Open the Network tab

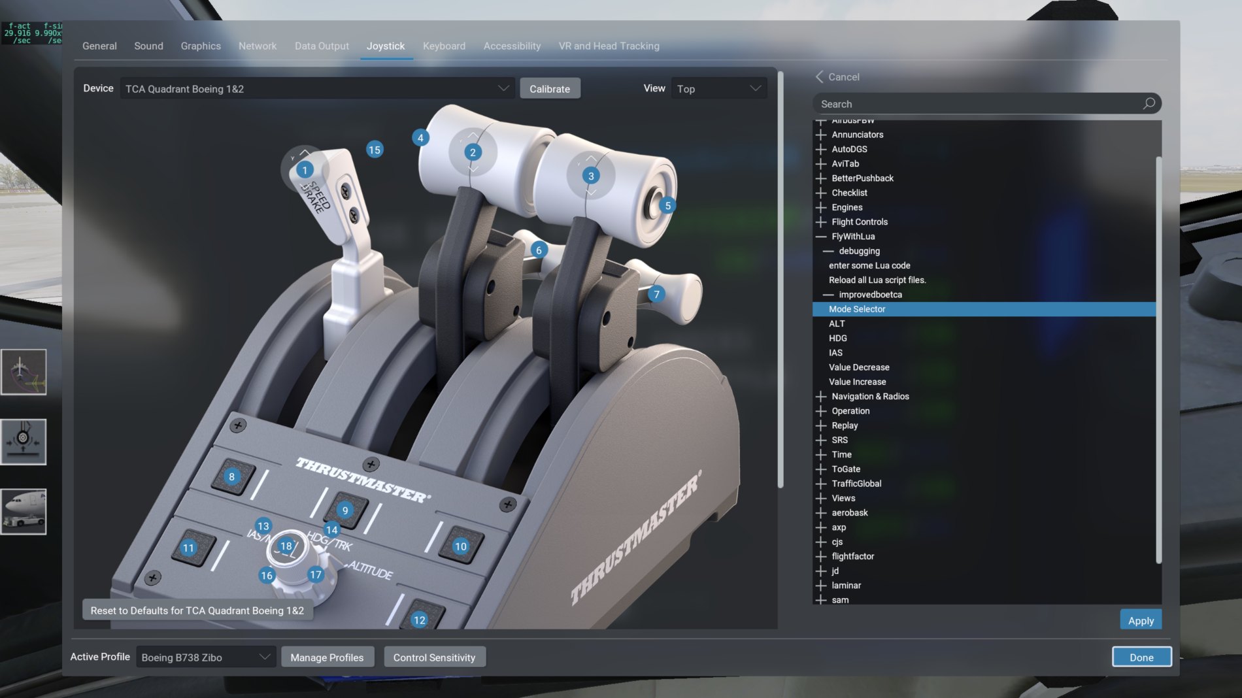258,46
